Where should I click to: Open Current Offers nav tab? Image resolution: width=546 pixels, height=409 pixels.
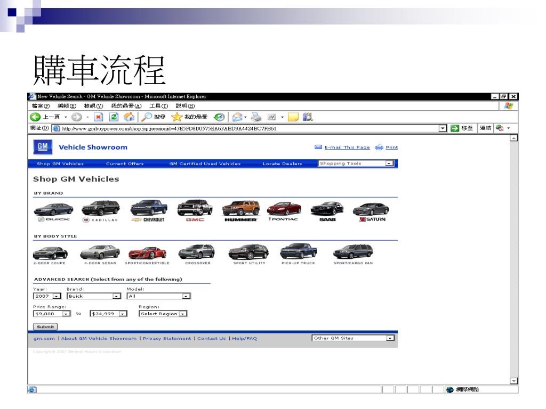(x=125, y=163)
